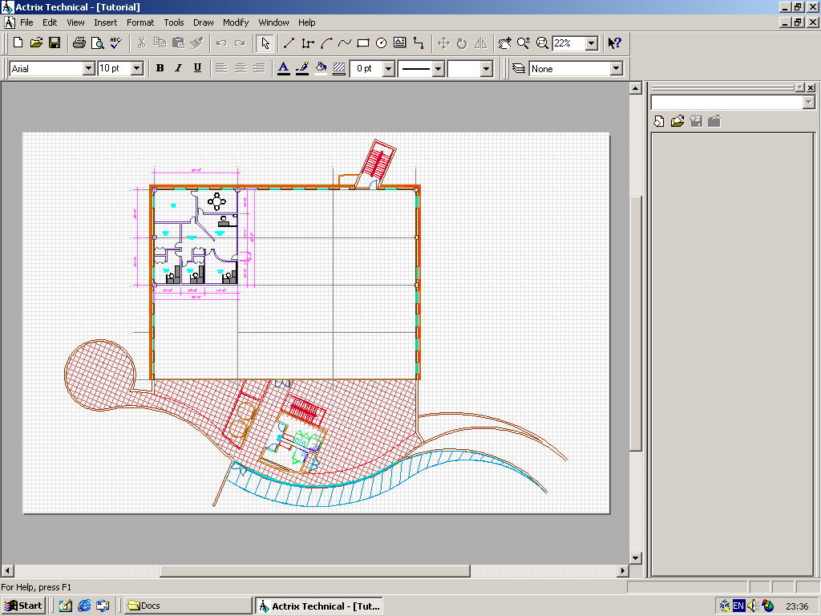821x616 pixels.
Task: Open the Draw menu
Action: tap(203, 22)
